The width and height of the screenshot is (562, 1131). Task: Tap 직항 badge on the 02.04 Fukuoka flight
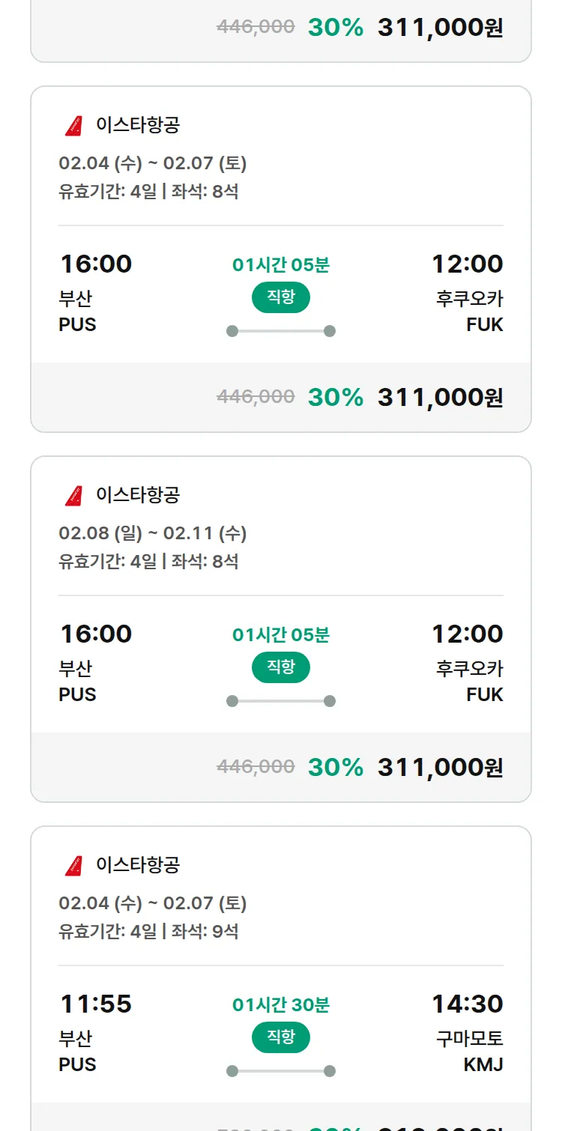281,297
